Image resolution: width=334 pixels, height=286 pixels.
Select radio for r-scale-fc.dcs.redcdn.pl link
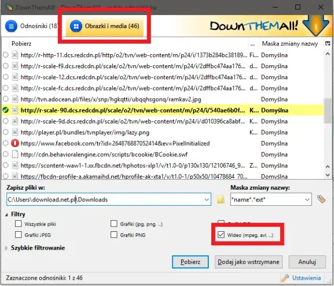6,88
